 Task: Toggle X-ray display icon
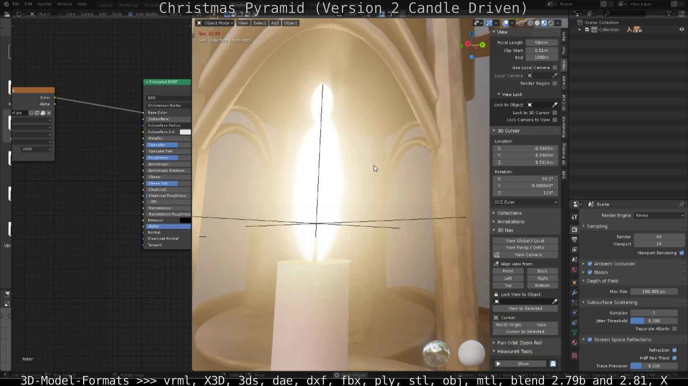(521, 23)
